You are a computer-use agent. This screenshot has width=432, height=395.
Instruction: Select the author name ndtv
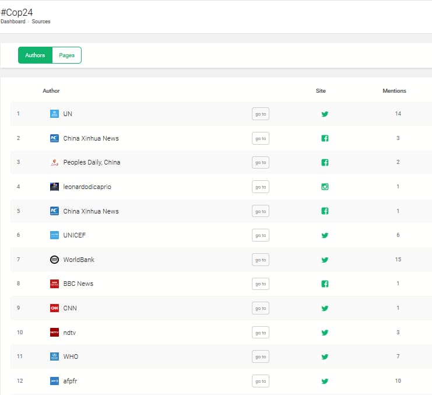pyautogui.click(x=69, y=333)
